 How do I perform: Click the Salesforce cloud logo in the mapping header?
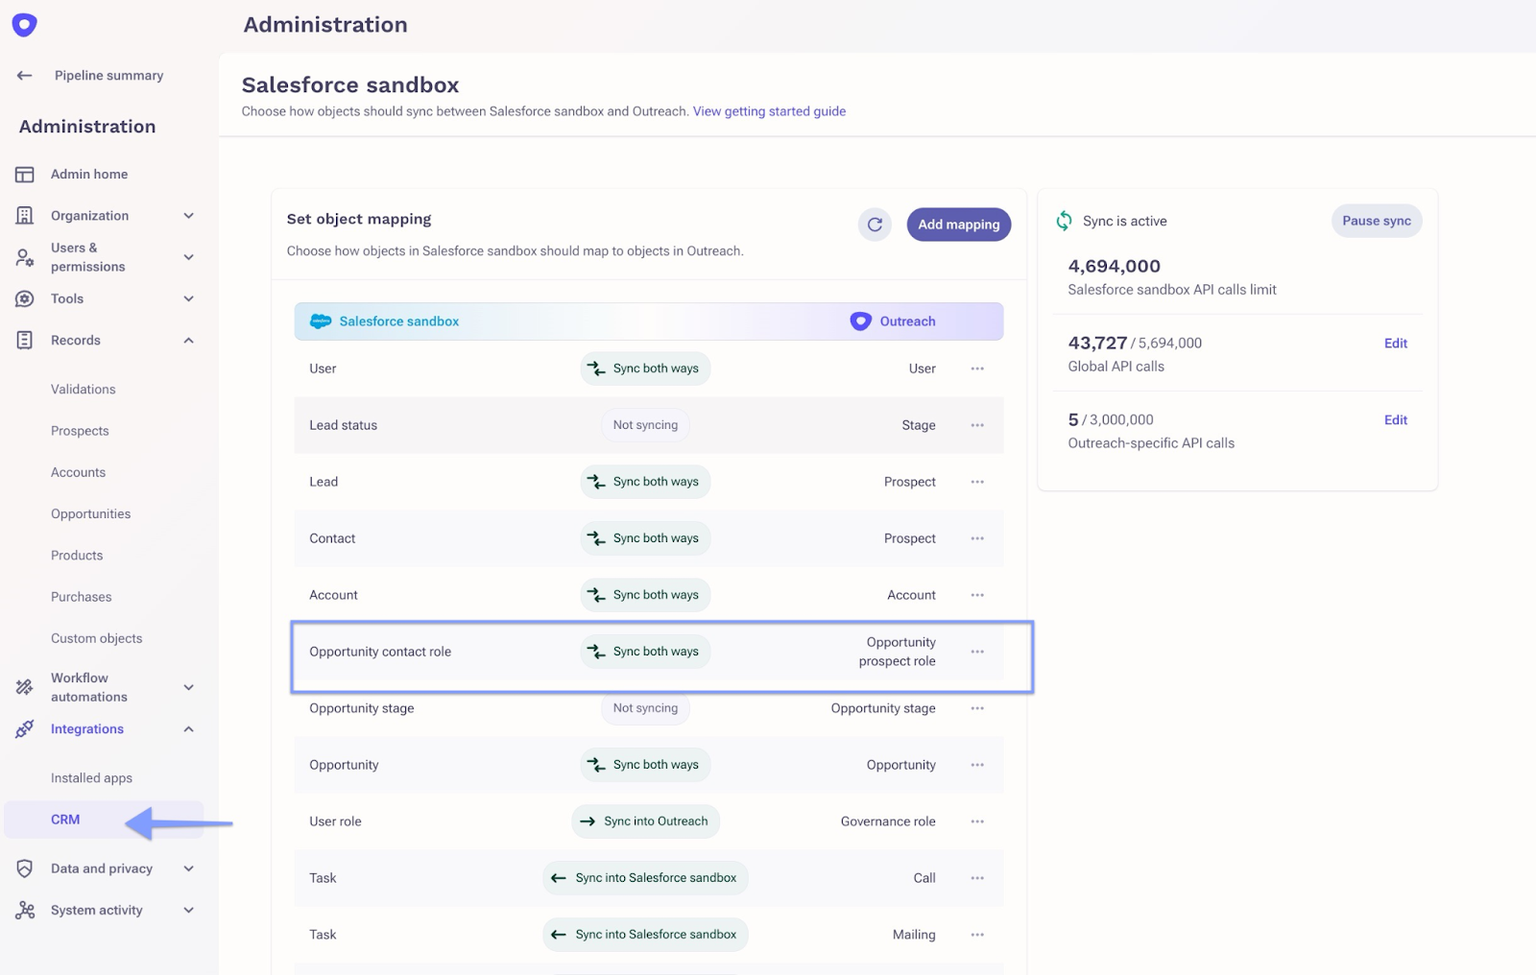tap(321, 321)
